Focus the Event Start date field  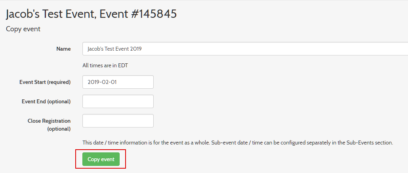[118, 82]
